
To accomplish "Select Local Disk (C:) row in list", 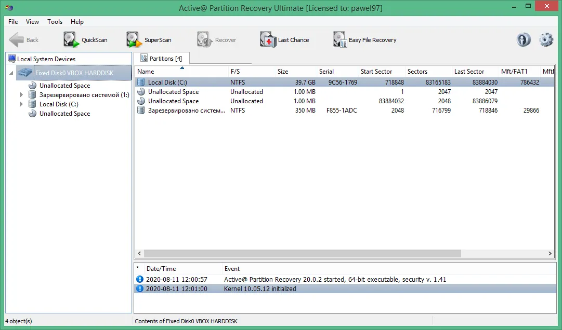I will pos(345,82).
